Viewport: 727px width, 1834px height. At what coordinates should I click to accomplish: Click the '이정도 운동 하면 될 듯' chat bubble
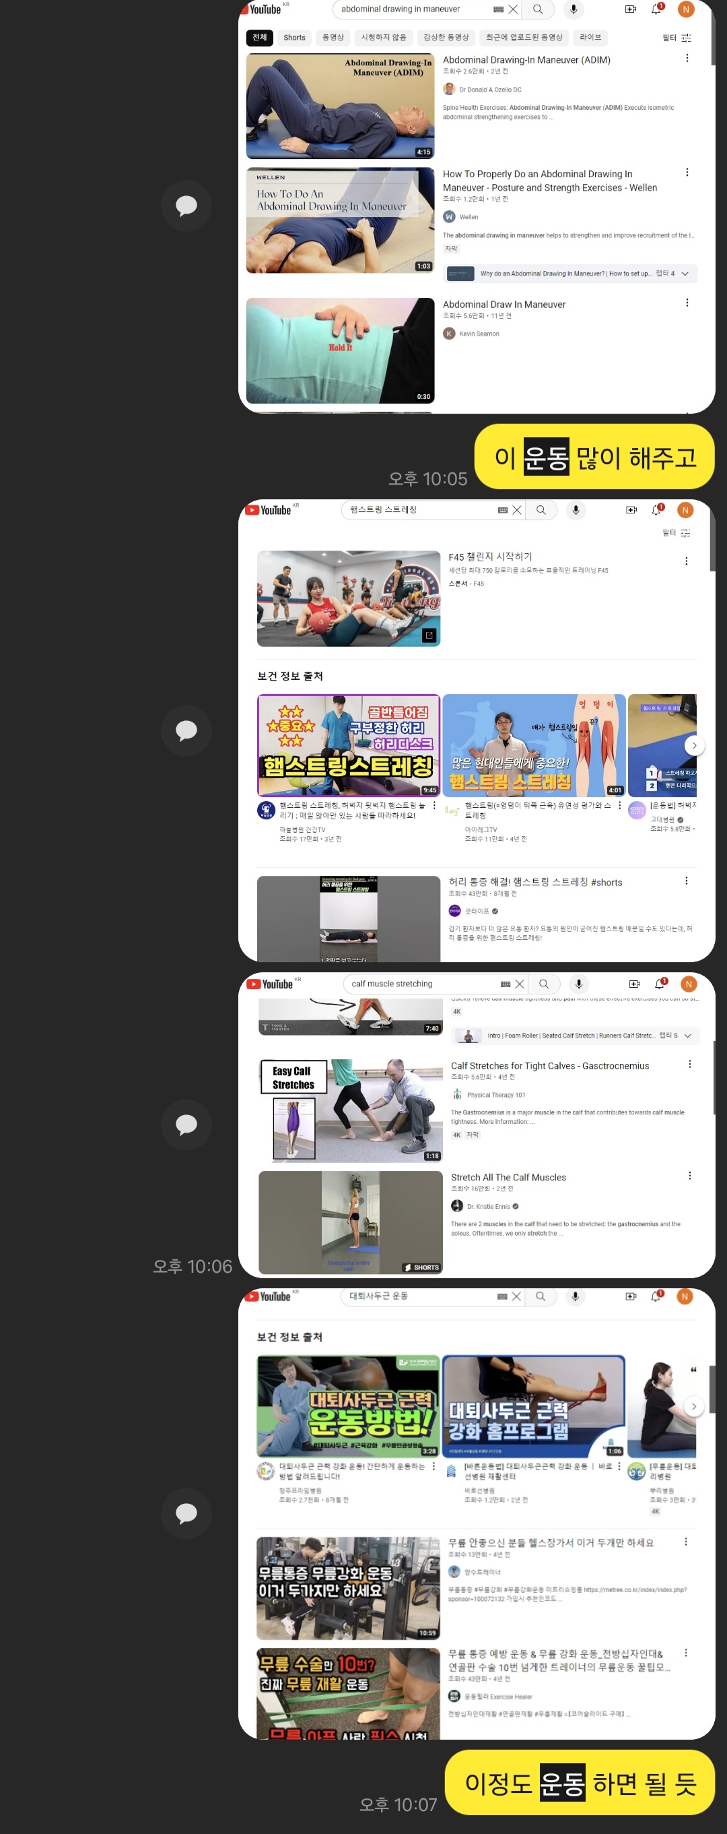click(x=580, y=1783)
